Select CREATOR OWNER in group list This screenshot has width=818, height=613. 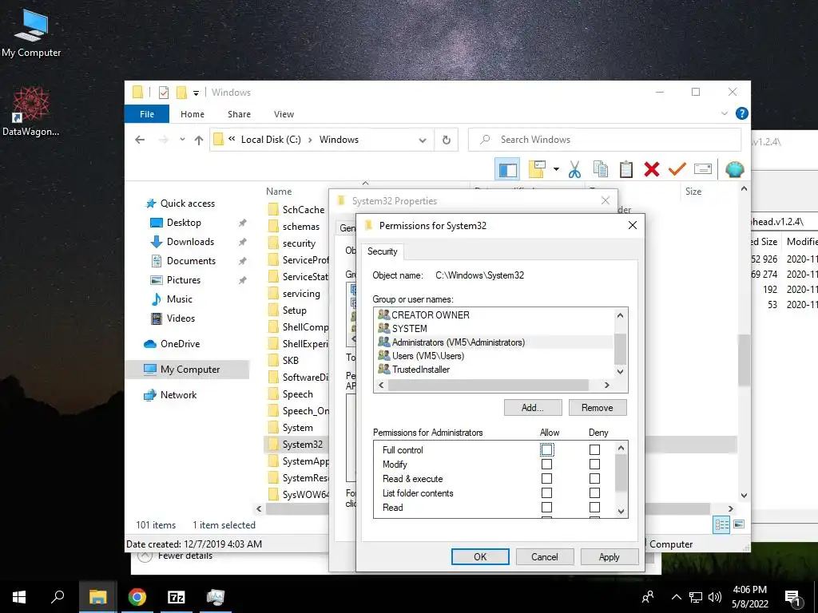pos(494,314)
